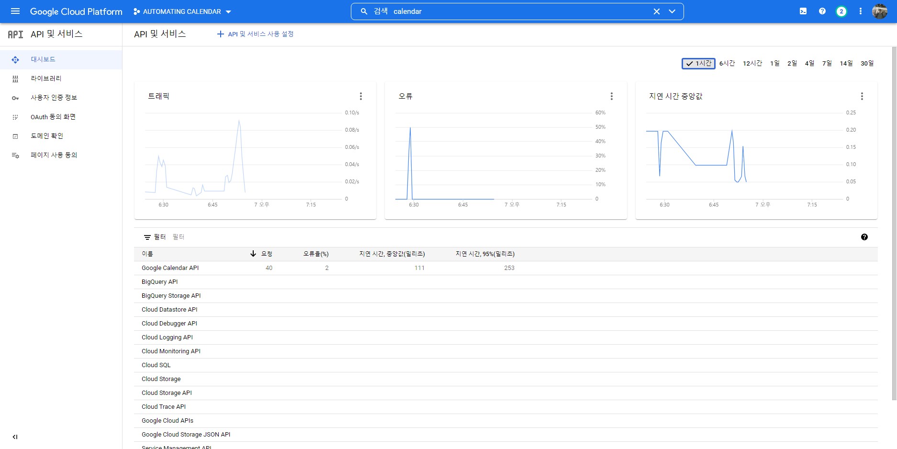Viewport: 897px width, 449px height.
Task: Select the 12시간 time range
Action: click(x=752, y=63)
